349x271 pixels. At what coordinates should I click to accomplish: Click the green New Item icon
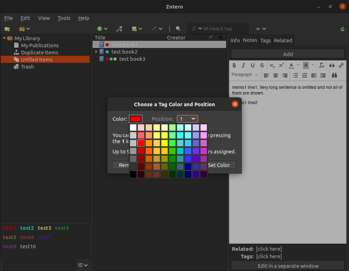[x=99, y=29]
